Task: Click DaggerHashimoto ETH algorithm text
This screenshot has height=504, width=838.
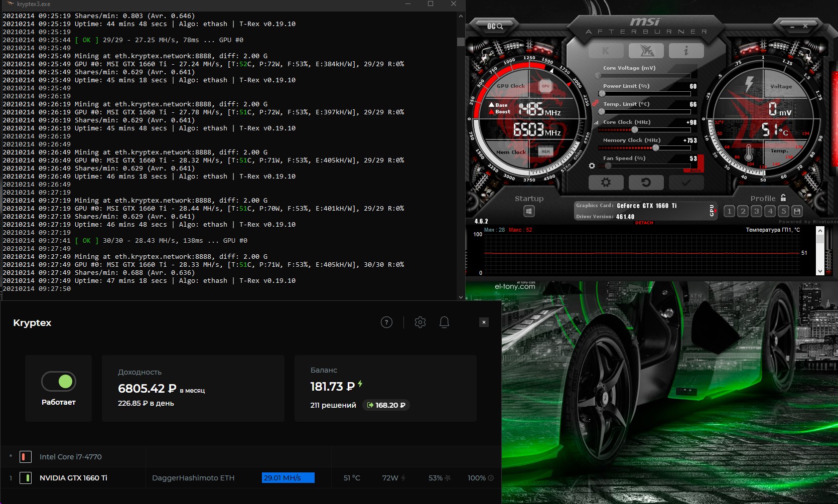Action: click(x=193, y=478)
